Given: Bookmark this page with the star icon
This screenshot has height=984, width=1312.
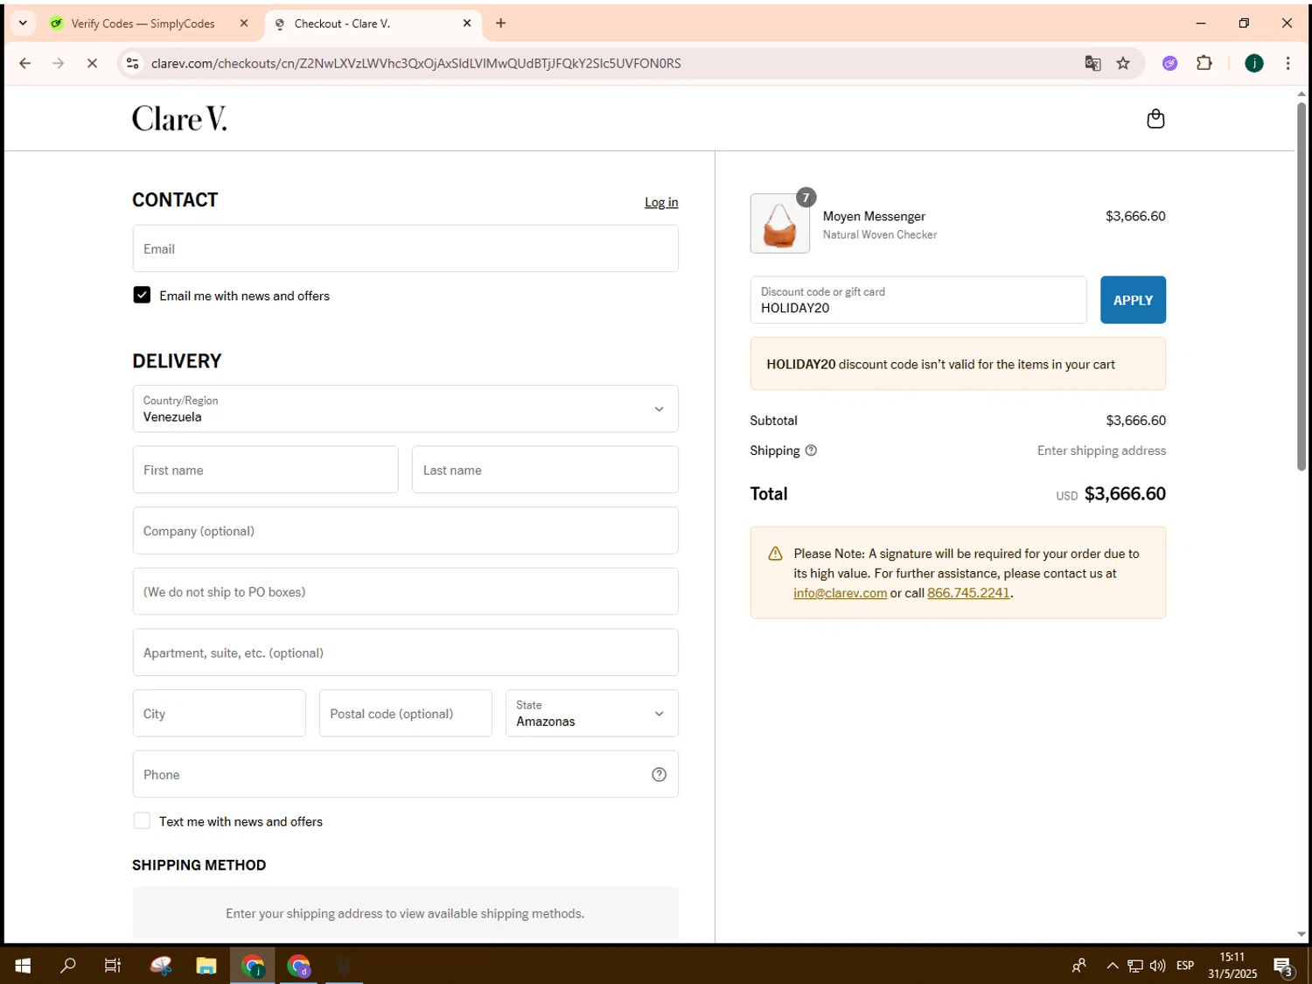Looking at the screenshot, I should click(1123, 63).
